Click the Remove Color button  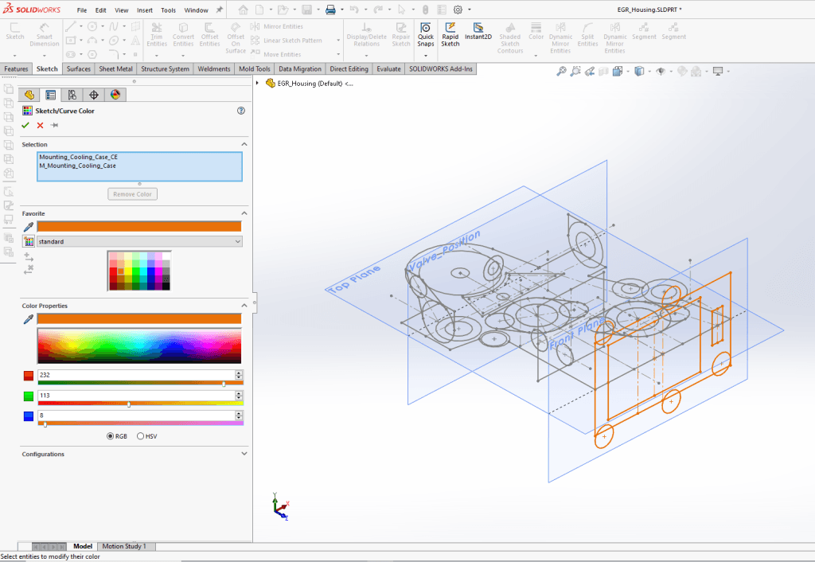133,194
